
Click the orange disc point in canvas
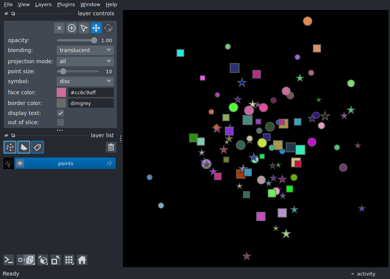click(307, 21)
